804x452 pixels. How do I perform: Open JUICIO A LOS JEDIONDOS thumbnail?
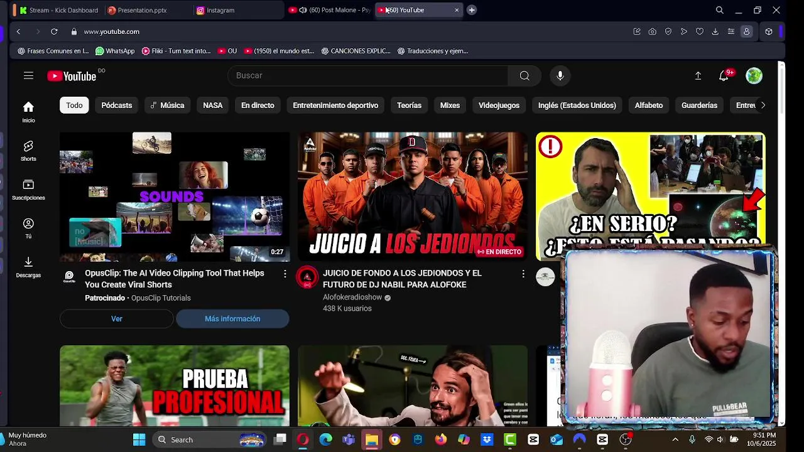pos(413,196)
